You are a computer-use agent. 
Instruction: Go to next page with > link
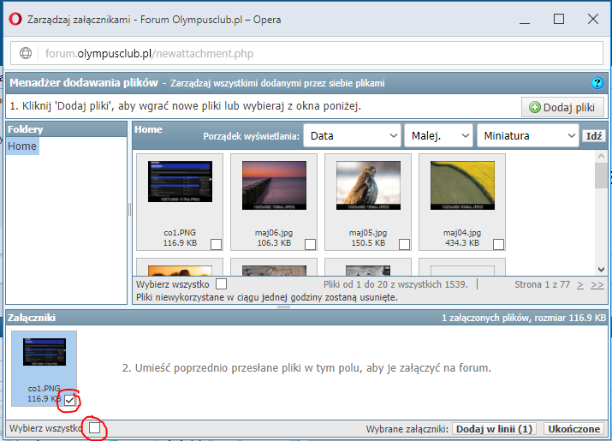(580, 283)
